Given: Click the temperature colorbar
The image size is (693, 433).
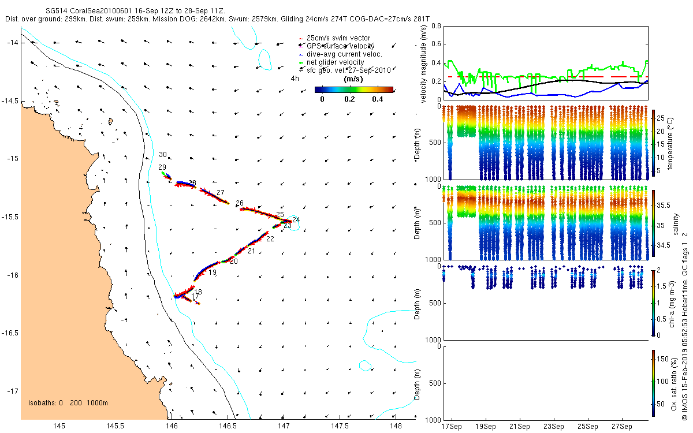Looking at the screenshot, I should coord(653,141).
